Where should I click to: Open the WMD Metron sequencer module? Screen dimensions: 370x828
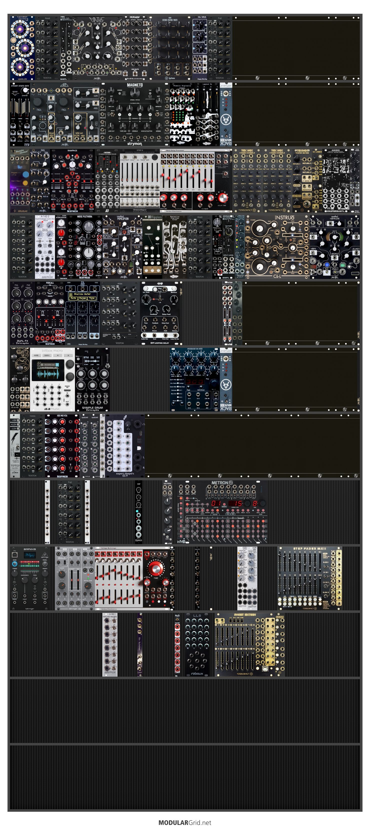(x=222, y=512)
